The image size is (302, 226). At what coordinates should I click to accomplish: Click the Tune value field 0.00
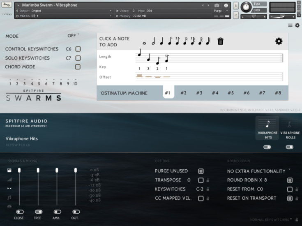tap(259, 10)
